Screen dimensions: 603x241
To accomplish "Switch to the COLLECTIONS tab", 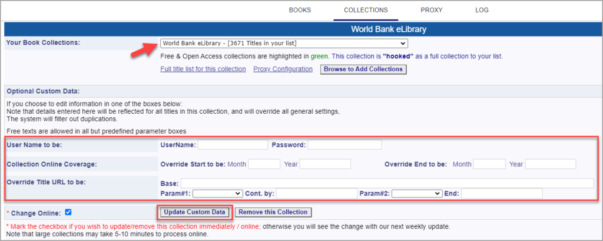I will (366, 11).
